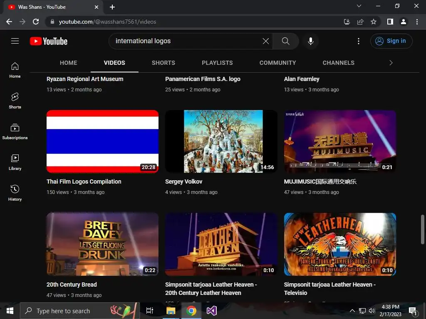
Task: Click the address bar URL
Action: pos(107,22)
